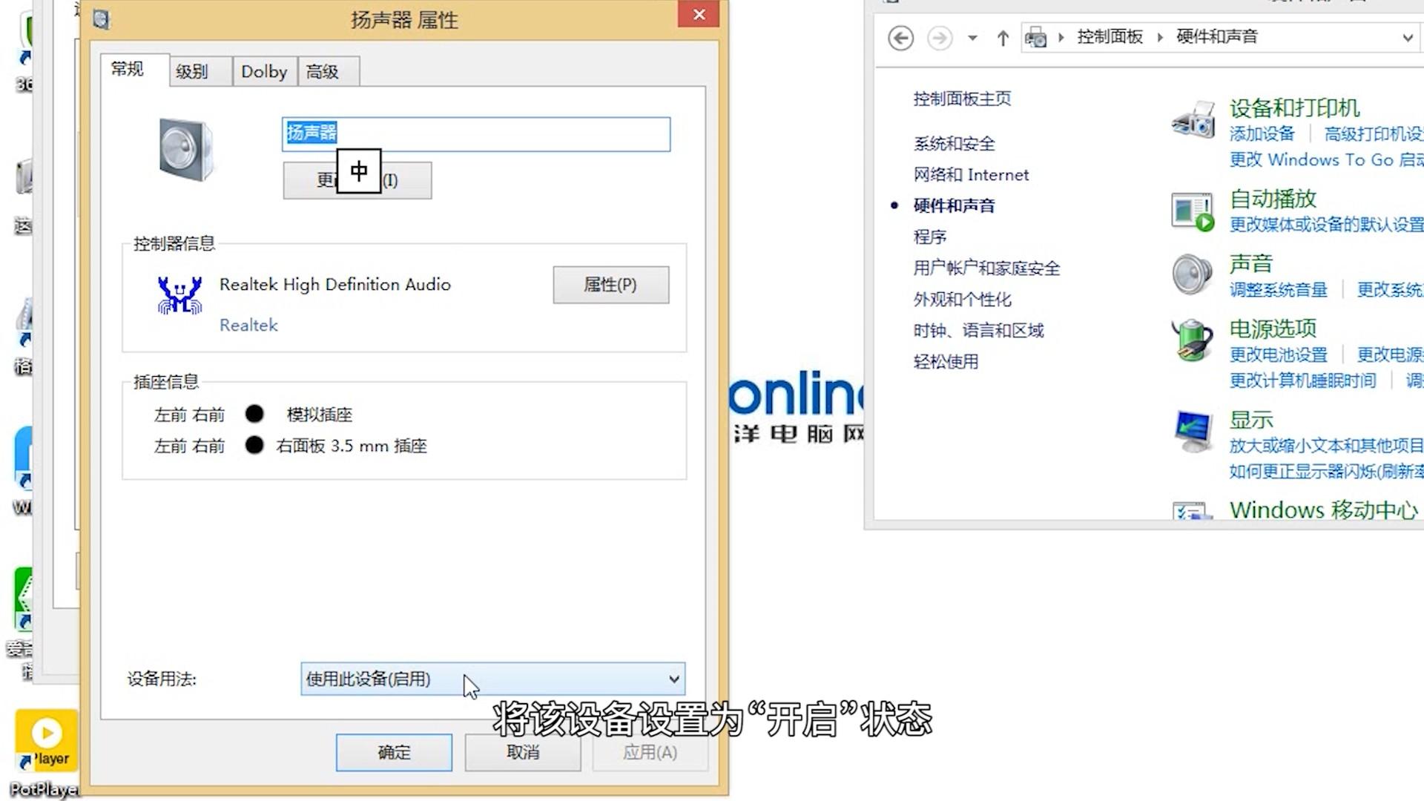Open 声音 heading link

[x=1250, y=263]
